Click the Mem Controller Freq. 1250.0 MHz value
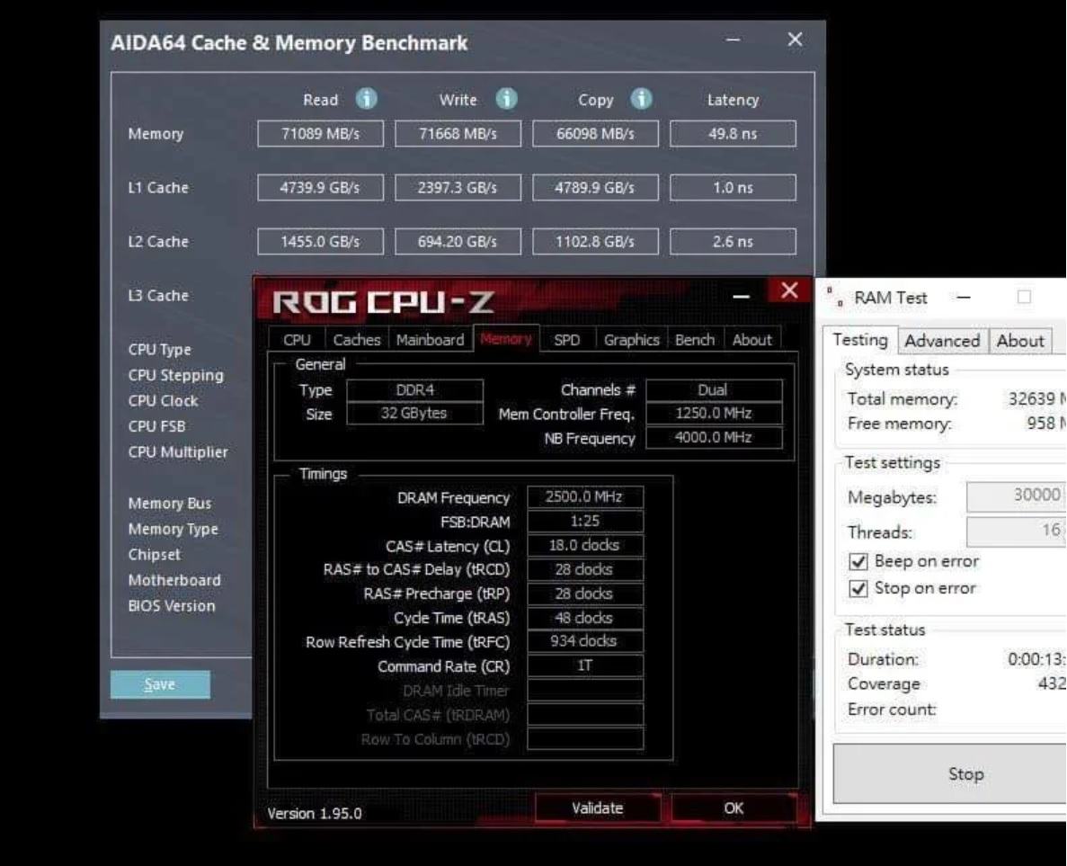This screenshot has height=866, width=1067. (x=714, y=414)
